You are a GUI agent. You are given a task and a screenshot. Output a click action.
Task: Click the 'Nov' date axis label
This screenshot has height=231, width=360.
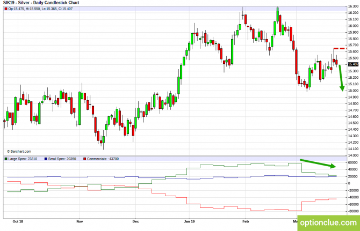(x=80, y=221)
